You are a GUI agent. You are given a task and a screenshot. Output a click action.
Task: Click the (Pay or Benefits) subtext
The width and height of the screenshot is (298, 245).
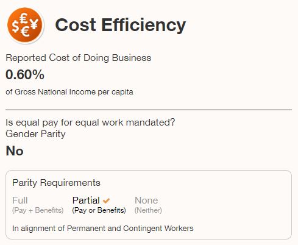(99, 210)
